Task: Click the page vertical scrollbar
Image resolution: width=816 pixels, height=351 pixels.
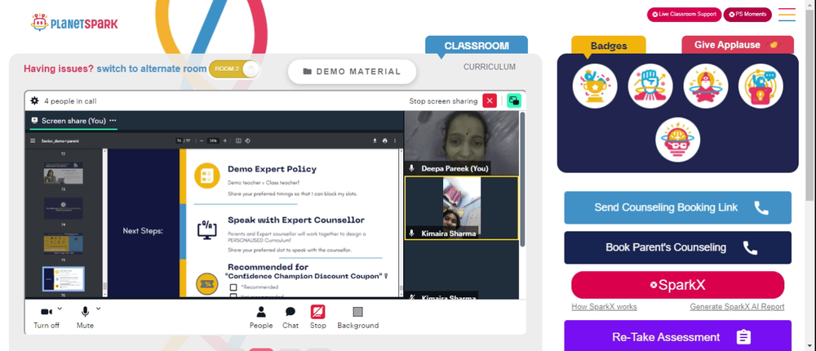Action: pyautogui.click(x=811, y=104)
